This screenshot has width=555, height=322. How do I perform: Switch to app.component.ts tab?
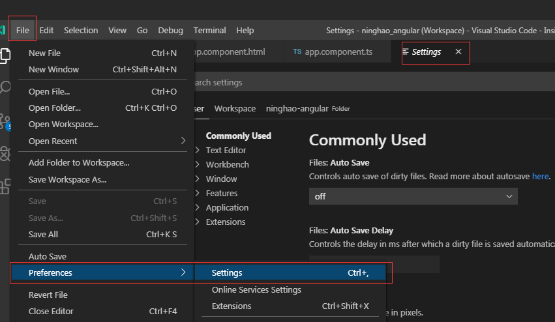tap(338, 51)
